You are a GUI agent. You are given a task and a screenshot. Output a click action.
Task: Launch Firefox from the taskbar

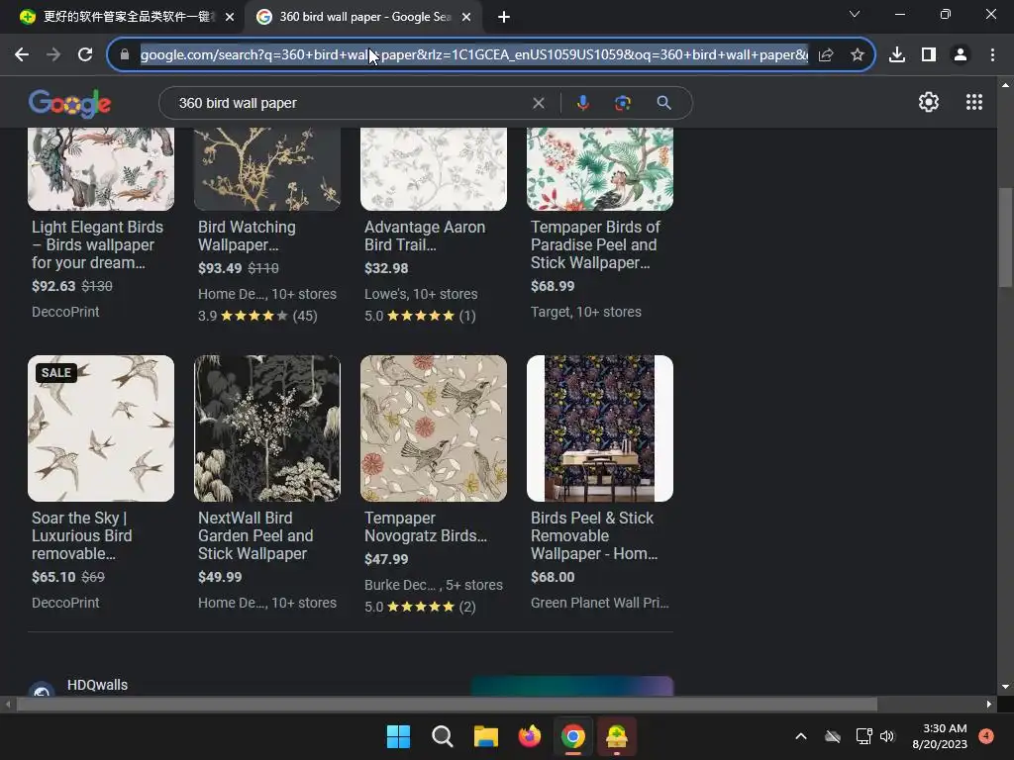coord(530,736)
